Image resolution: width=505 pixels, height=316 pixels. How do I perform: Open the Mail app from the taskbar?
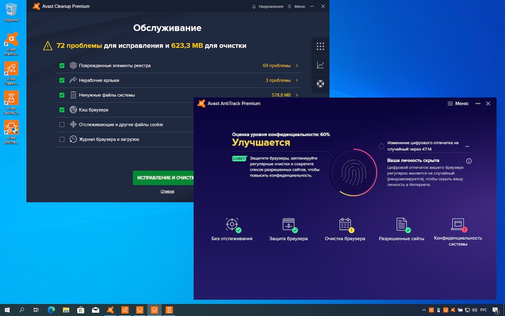pos(96,310)
